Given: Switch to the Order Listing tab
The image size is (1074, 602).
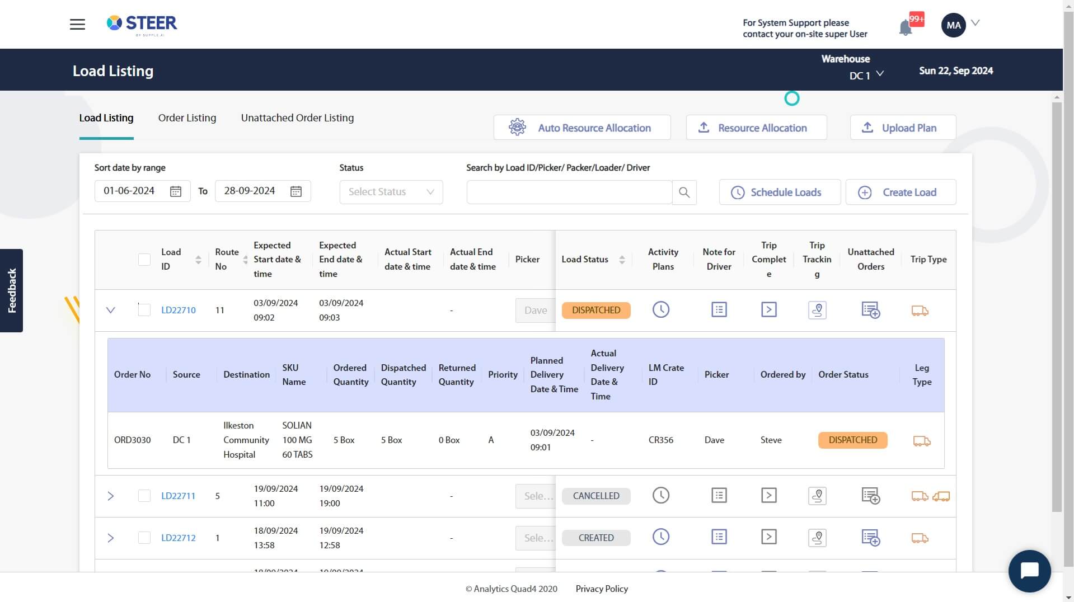Looking at the screenshot, I should (x=187, y=118).
